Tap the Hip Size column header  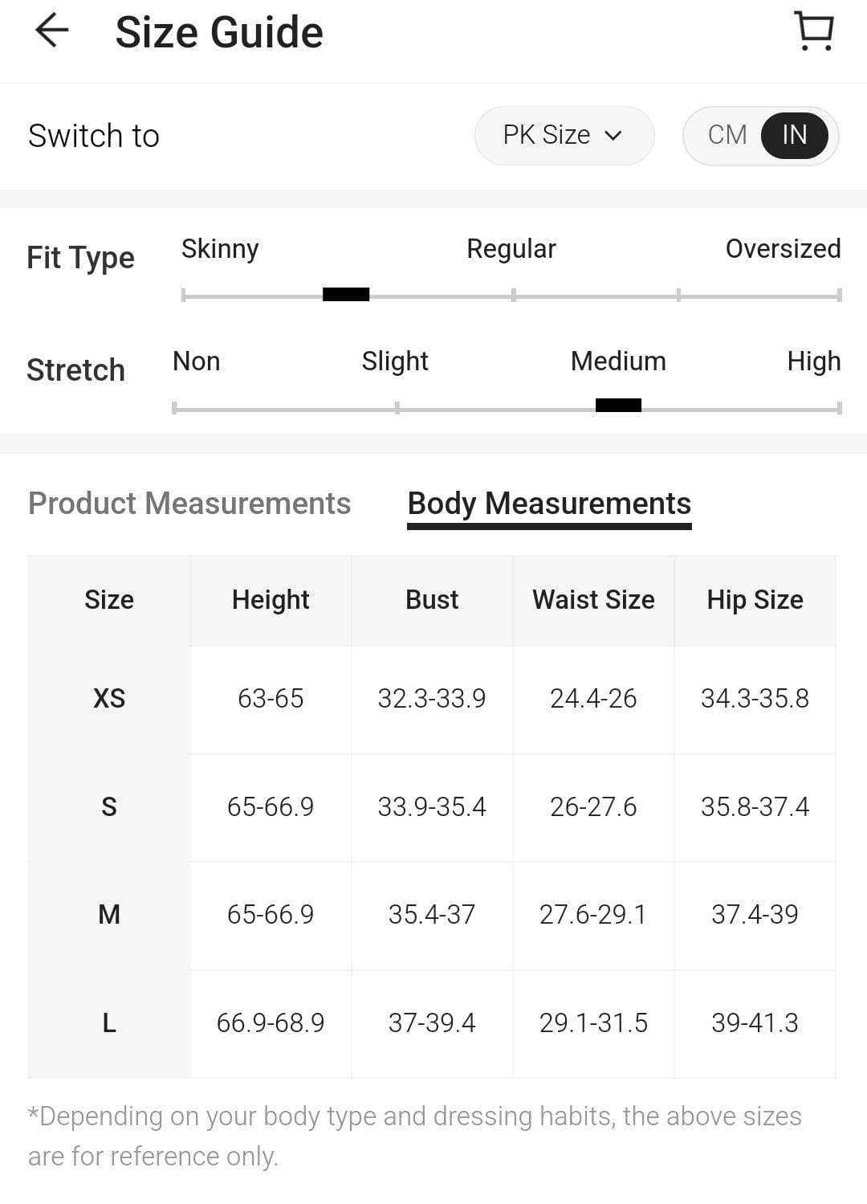click(x=755, y=600)
